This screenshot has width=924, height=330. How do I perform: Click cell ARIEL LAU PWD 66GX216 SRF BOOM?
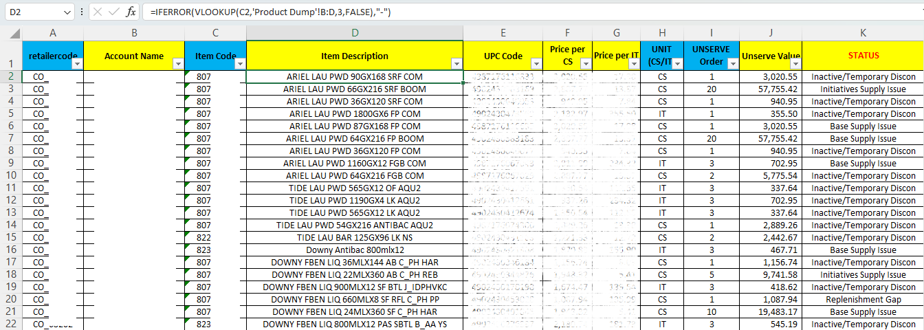355,89
